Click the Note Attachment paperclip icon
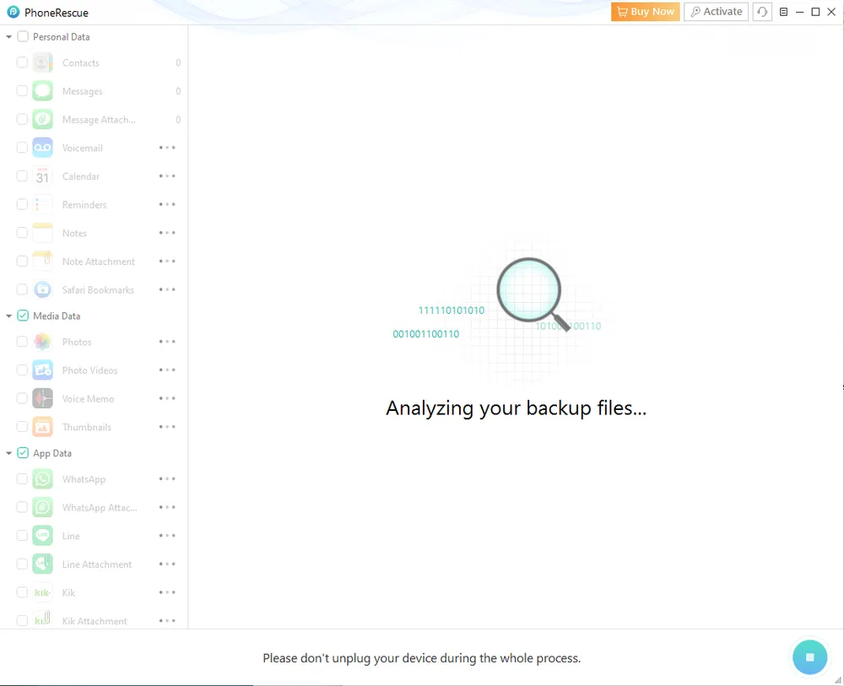This screenshot has height=686, width=844. 42,261
